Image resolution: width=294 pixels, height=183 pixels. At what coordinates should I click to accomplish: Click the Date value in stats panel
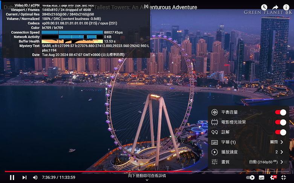[x=83, y=55]
